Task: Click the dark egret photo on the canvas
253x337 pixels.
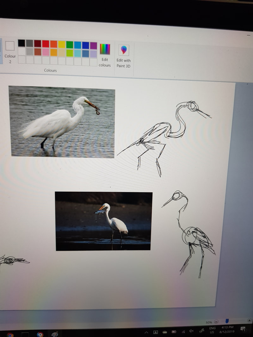Action: tap(103, 221)
